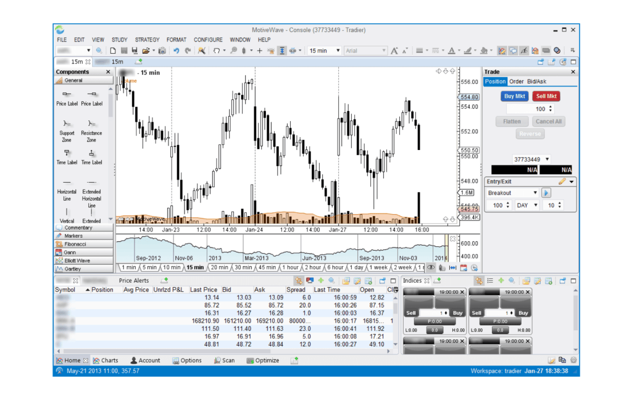Viewport: 632px width, 400px height.
Task: Toggle the chart-with-pencil display button
Action: (502, 51)
